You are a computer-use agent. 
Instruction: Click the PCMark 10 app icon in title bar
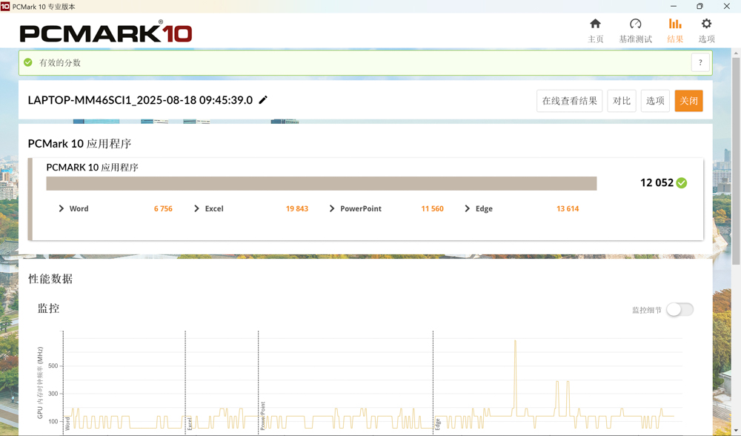pyautogui.click(x=5, y=6)
